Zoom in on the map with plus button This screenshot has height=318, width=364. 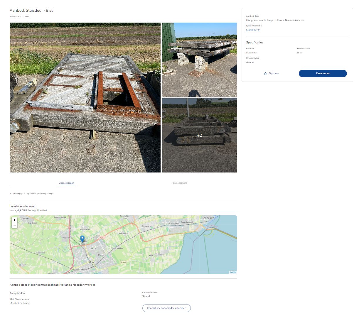click(14, 220)
